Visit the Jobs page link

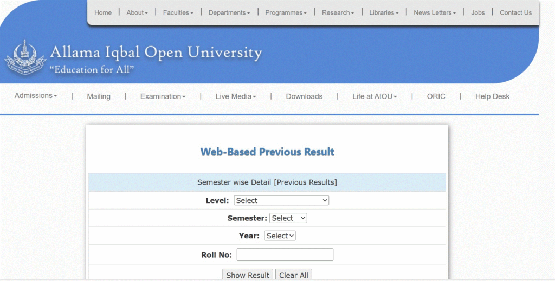coord(478,13)
